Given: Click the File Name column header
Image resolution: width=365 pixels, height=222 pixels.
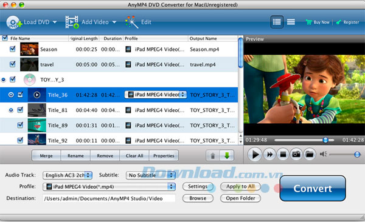Looking at the screenshot, I should coord(20,39).
